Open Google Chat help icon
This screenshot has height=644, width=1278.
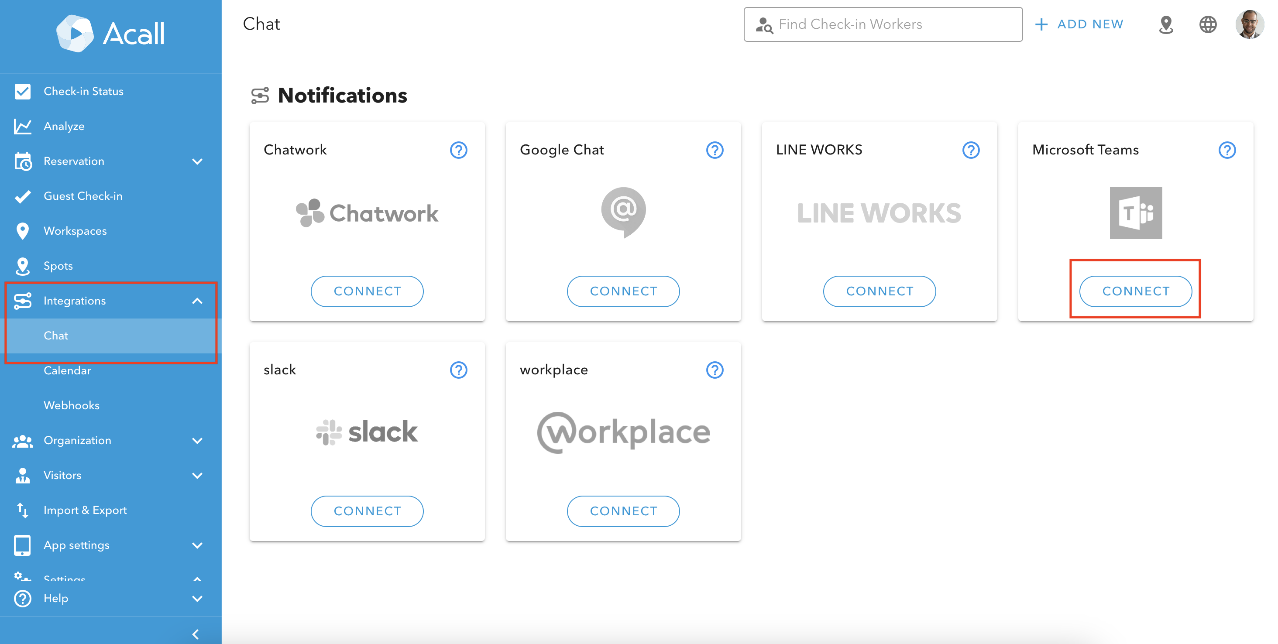[715, 150]
